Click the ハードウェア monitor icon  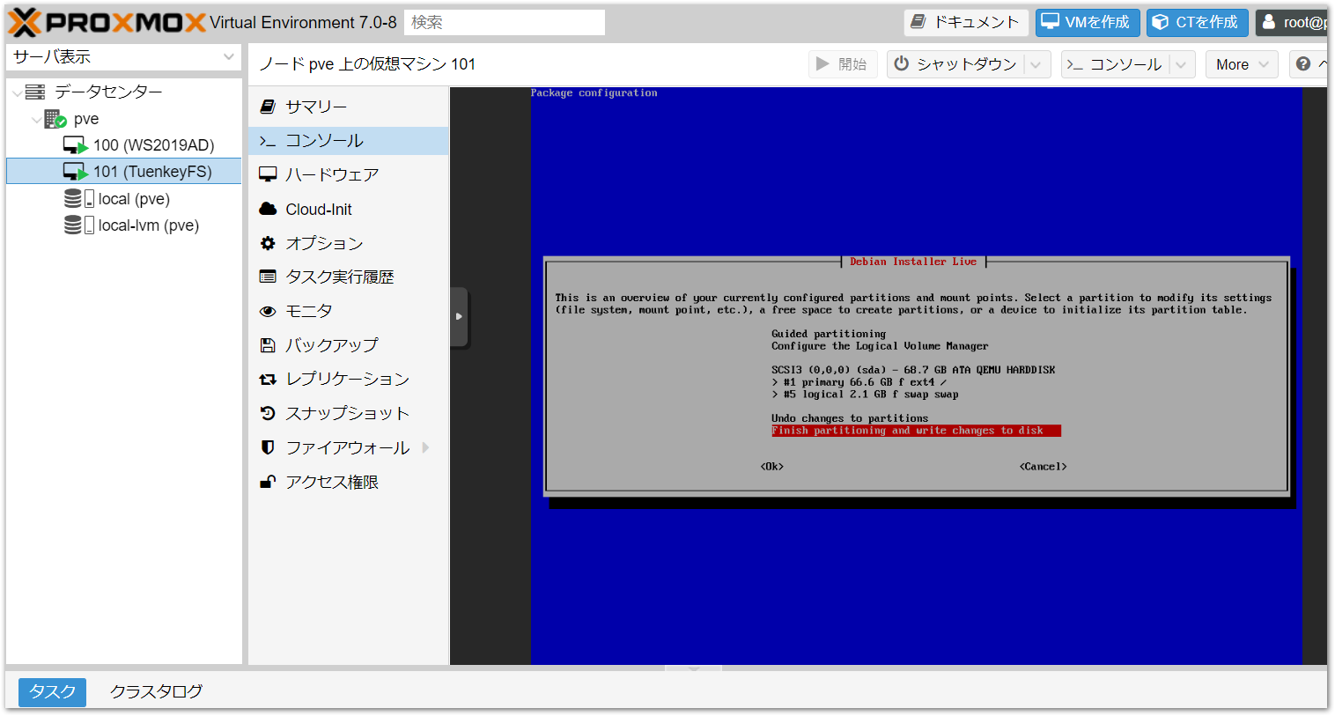pos(268,174)
